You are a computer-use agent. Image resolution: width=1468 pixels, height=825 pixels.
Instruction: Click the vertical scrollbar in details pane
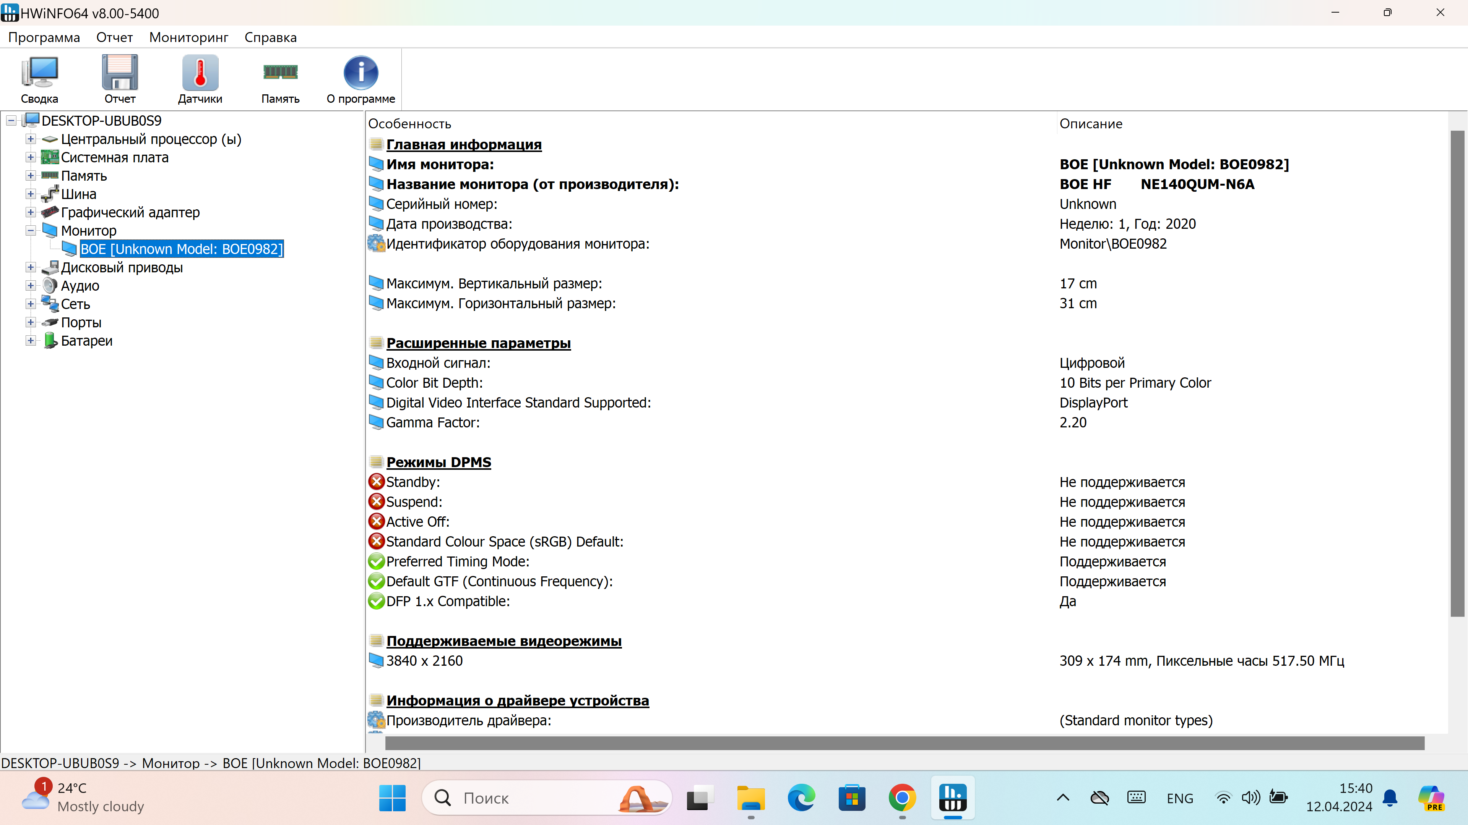1457,373
